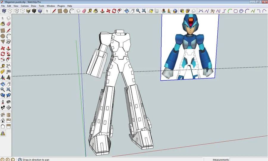Screen dimensions: 268x161
Task: Select the Protractor tool in left palette
Action: (3, 72)
